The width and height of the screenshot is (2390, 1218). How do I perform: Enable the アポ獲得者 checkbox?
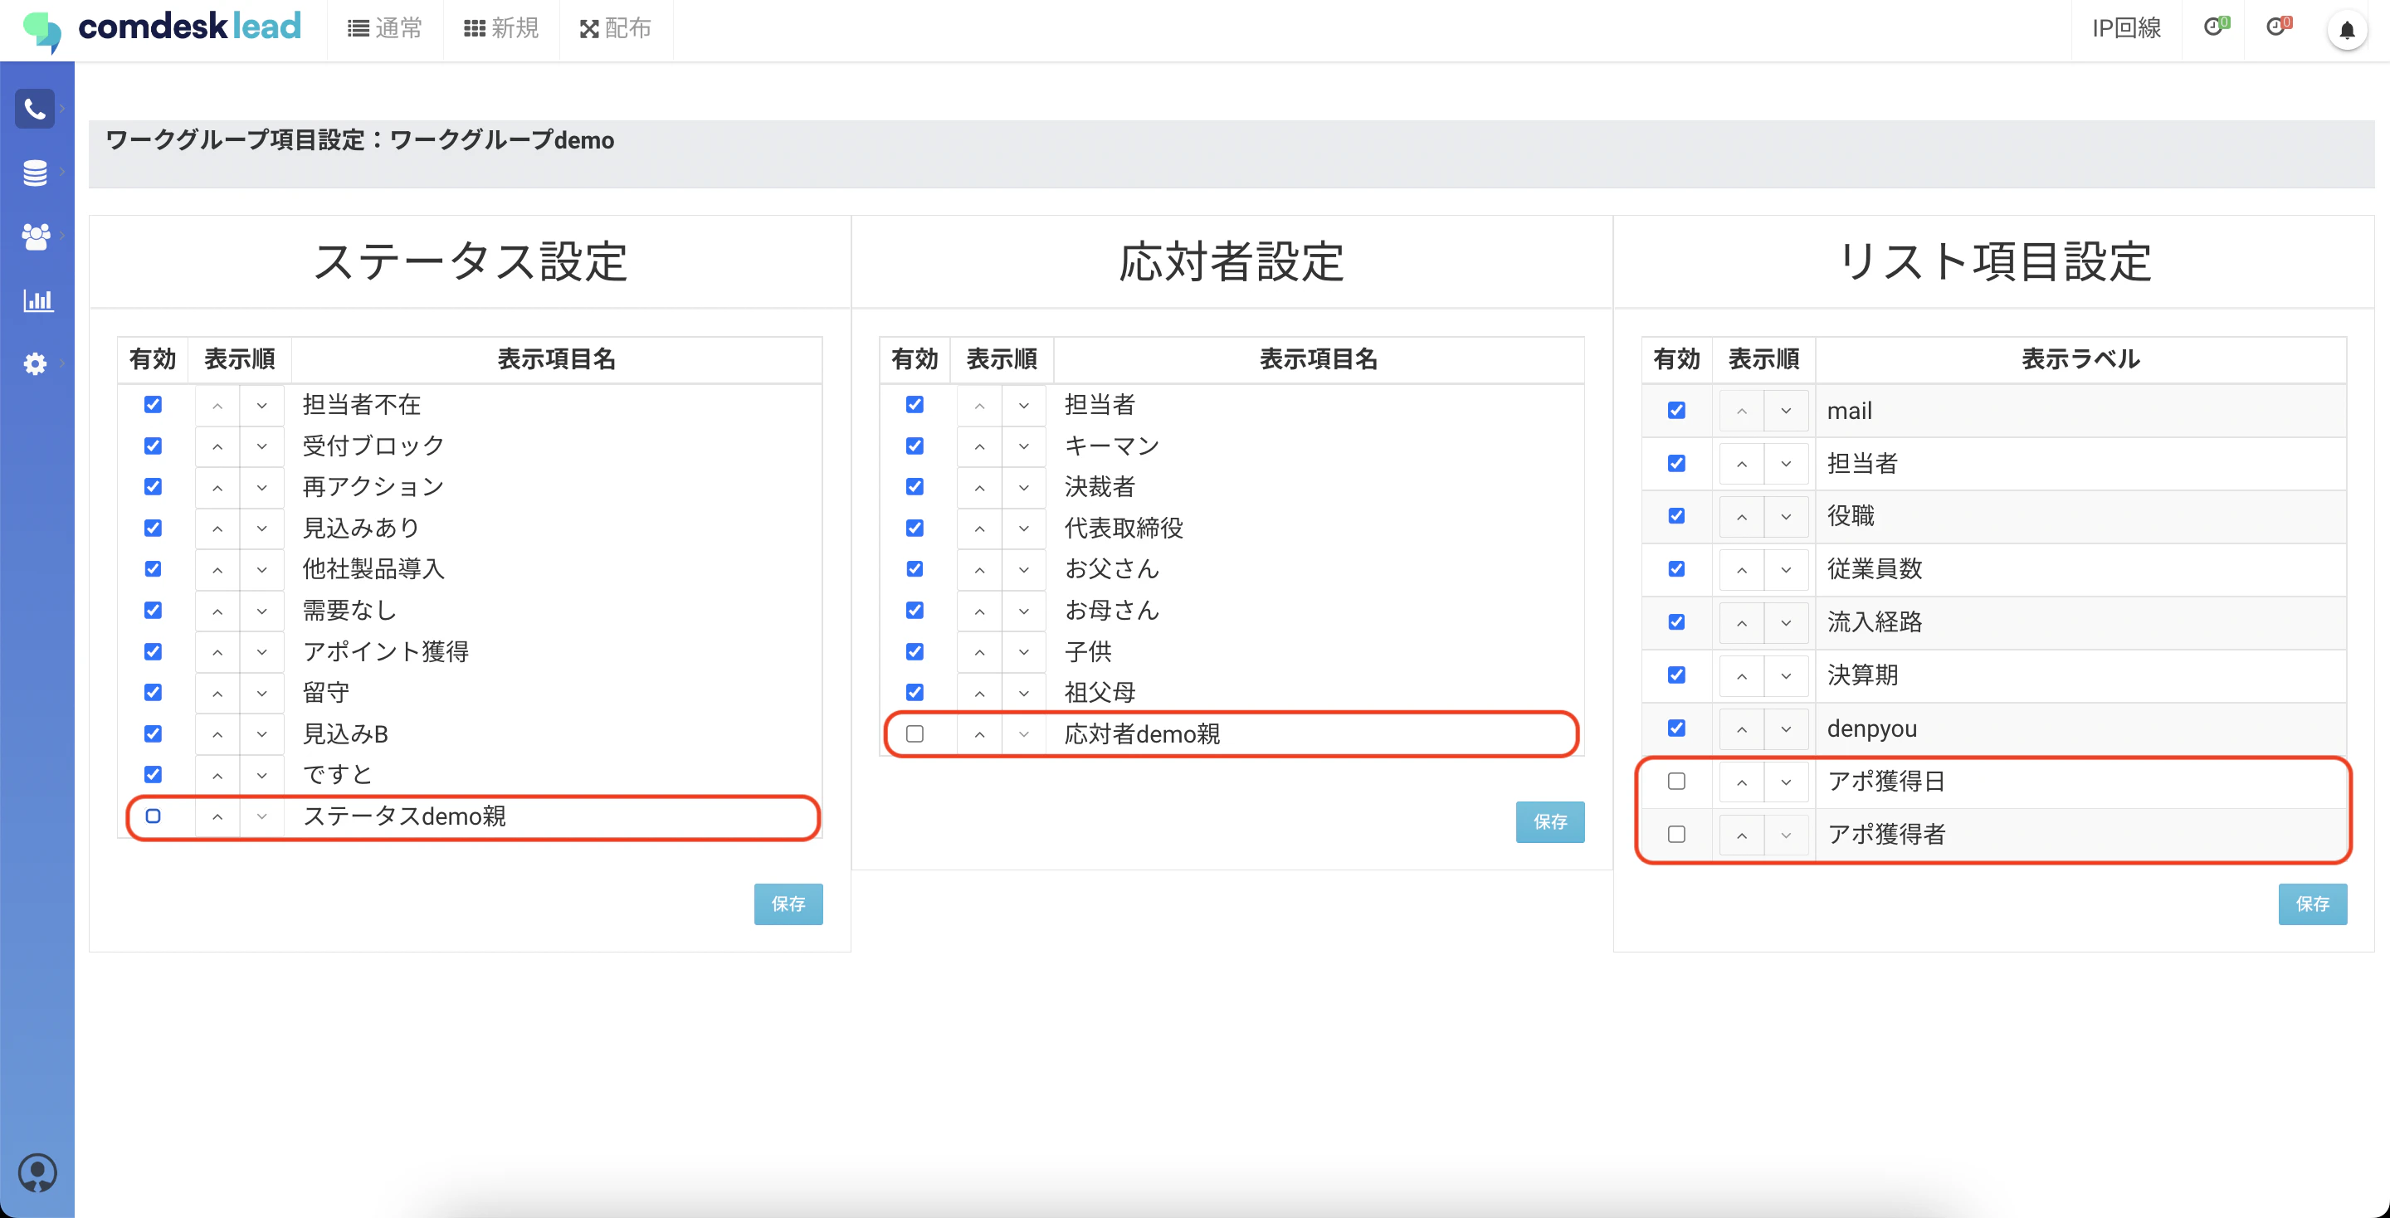[x=1676, y=834]
